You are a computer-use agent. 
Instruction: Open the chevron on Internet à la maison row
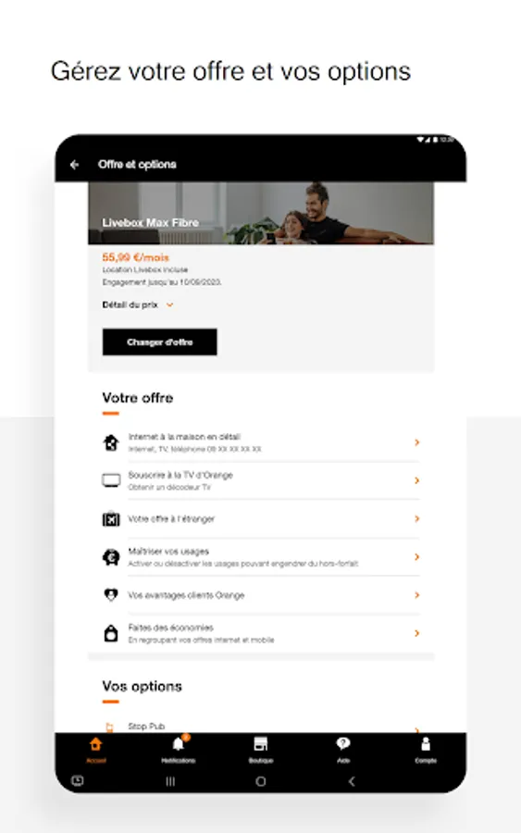(417, 442)
